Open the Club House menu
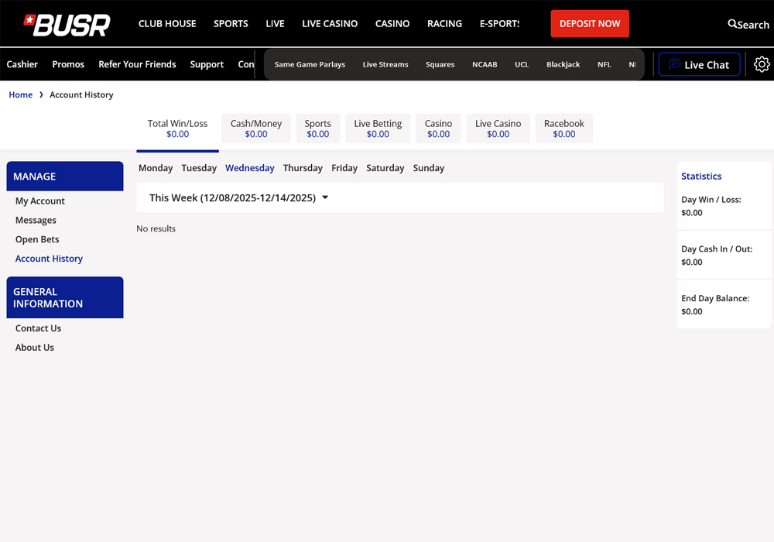Screen dimensions: 774x542 point(167,24)
